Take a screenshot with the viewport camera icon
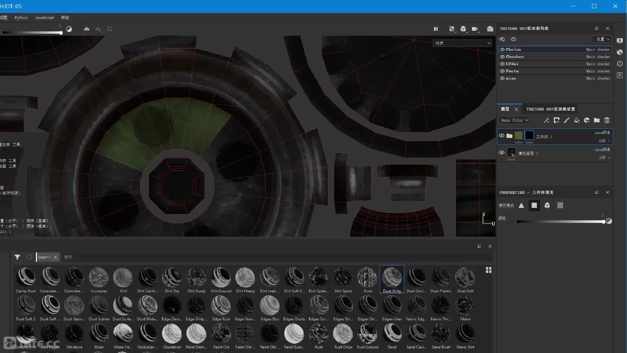627x353 pixels. pyautogui.click(x=490, y=29)
